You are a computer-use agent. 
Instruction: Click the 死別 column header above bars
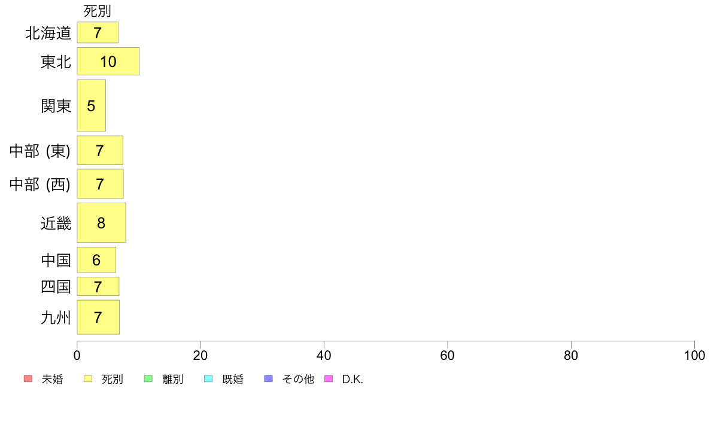(x=98, y=11)
